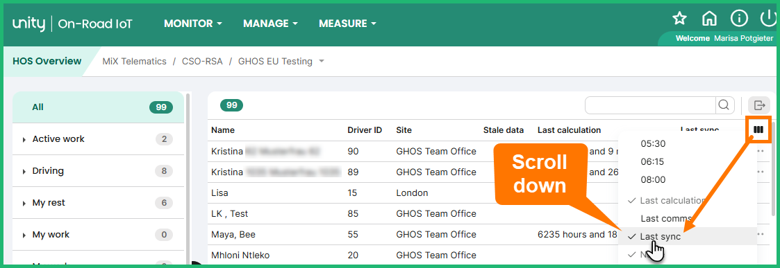The image size is (780, 268).
Task: Click Driver ID 20 cell
Action: pyautogui.click(x=353, y=255)
